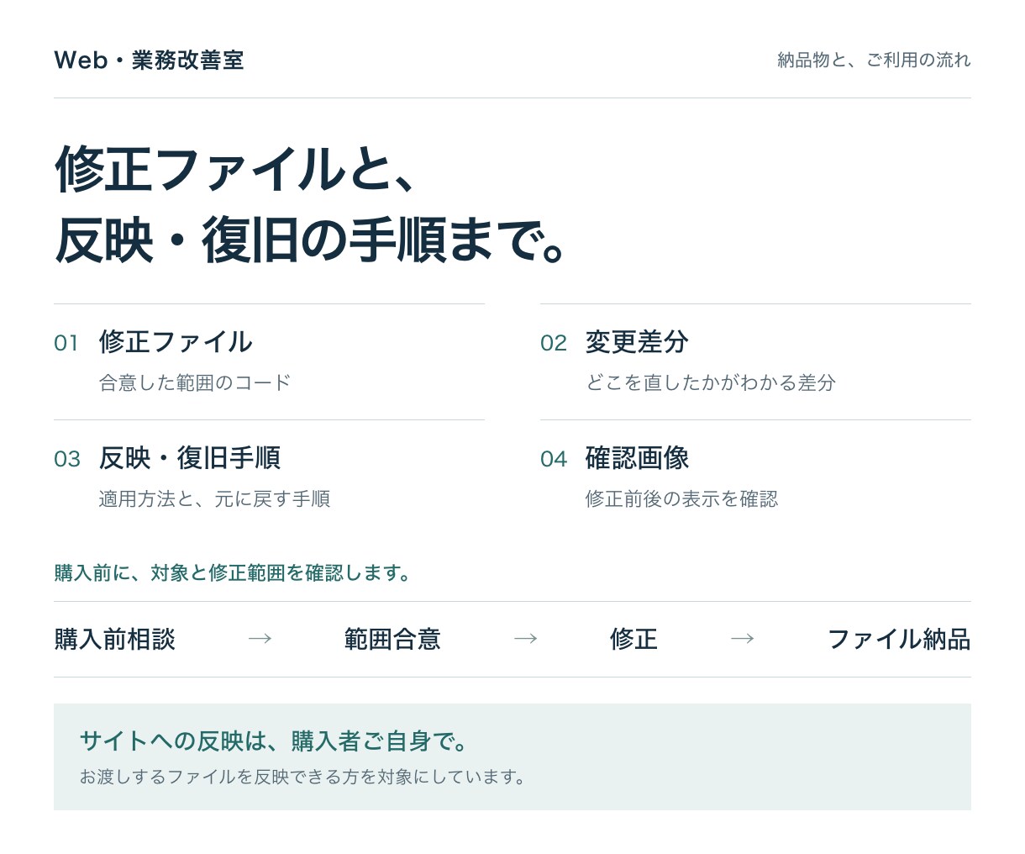Screen dimensions: 1025x854
Task: Click the arrow after 範囲合意
Action: [x=526, y=639]
